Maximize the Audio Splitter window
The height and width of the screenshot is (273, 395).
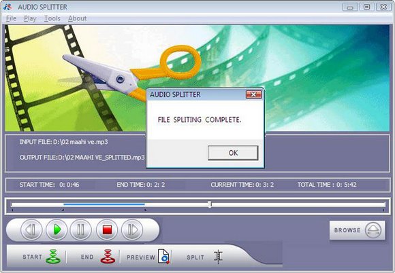pyautogui.click(x=366, y=7)
